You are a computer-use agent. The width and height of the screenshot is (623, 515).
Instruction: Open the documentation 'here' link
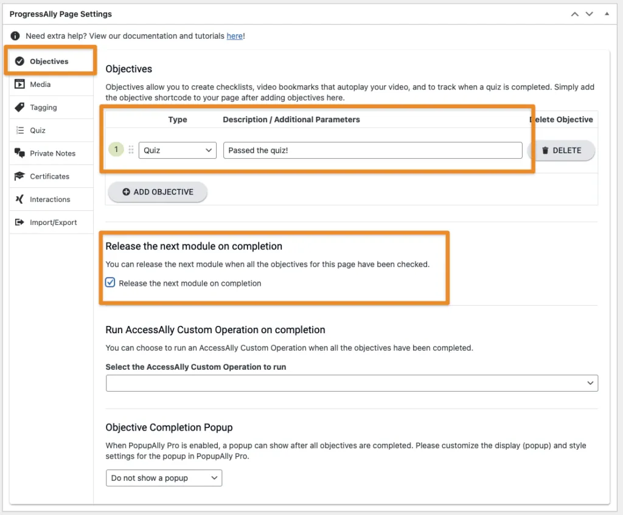pyautogui.click(x=234, y=36)
